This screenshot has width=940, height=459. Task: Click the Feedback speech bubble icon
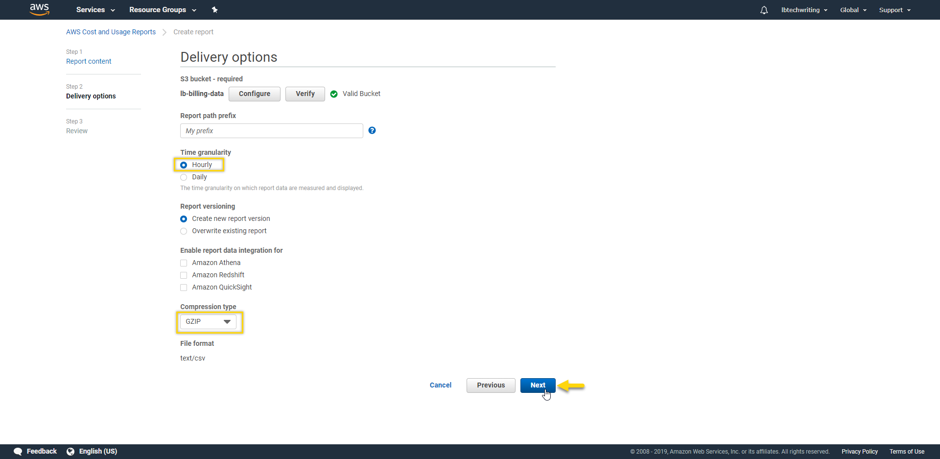pos(18,452)
